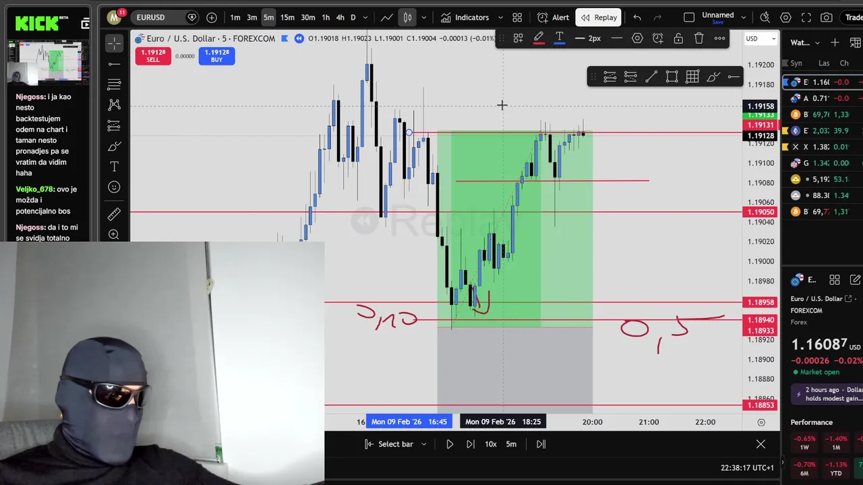
Task: Step forward one replay bar
Action: pyautogui.click(x=470, y=444)
